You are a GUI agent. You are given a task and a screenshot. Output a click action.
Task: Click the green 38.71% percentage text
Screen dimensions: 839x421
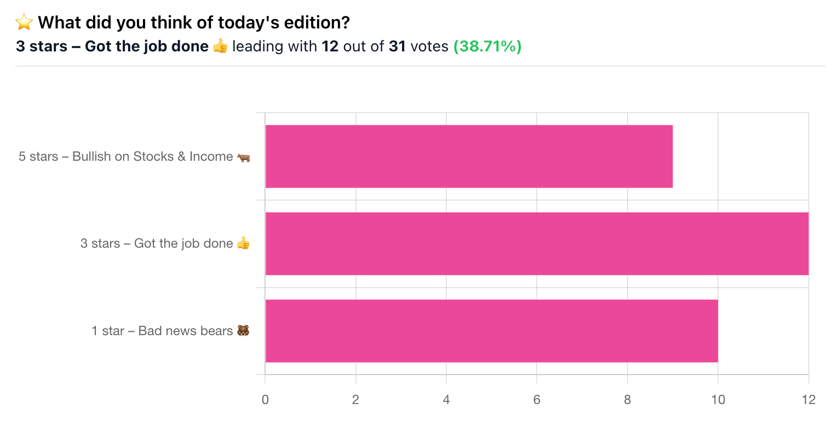[487, 47]
